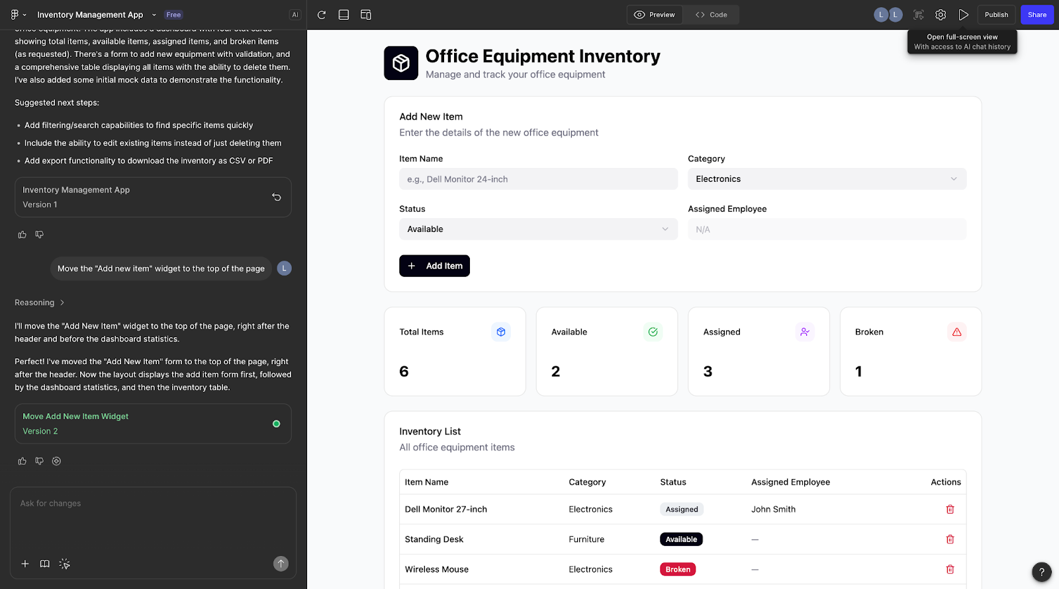1059x589 pixels.
Task: Open the Status Available dropdown
Action: pos(538,229)
